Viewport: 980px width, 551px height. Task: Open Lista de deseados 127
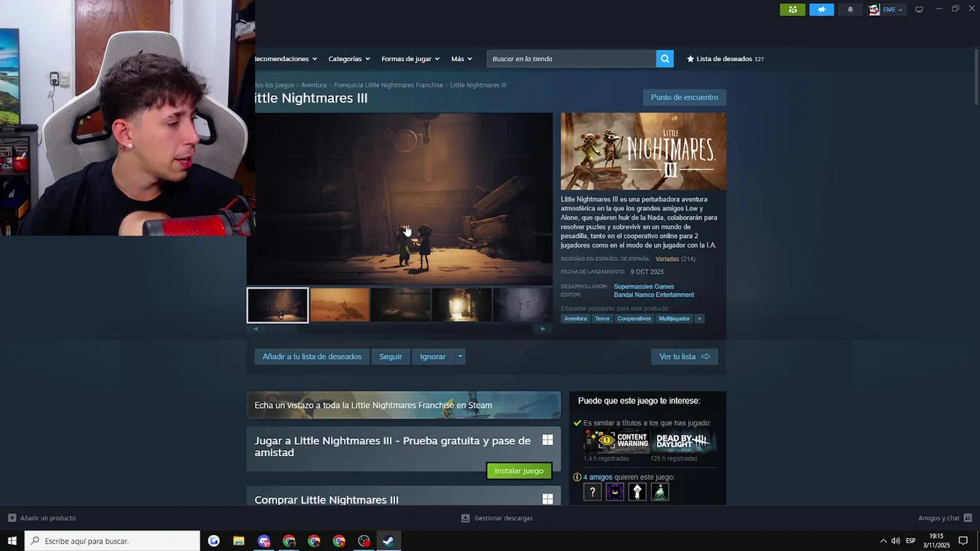[x=725, y=59]
